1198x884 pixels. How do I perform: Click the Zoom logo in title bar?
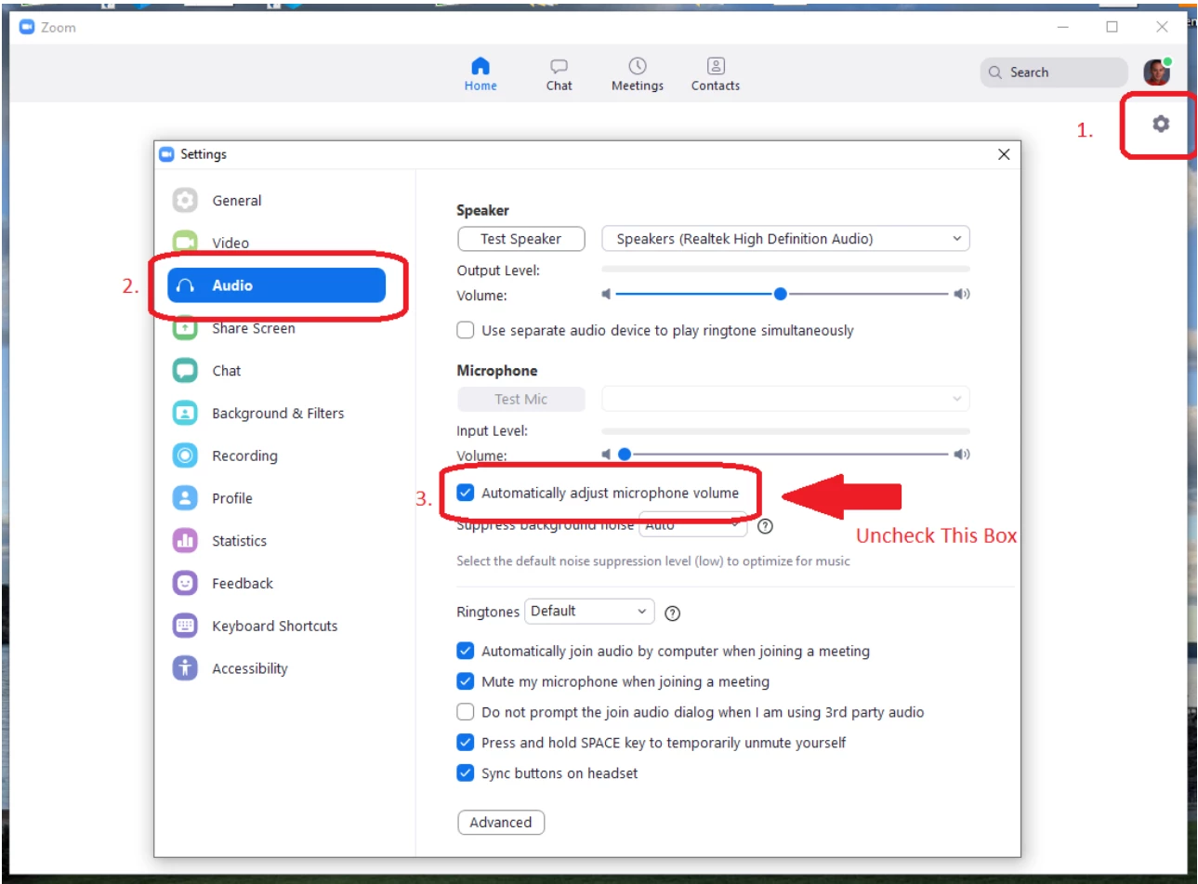coord(27,27)
